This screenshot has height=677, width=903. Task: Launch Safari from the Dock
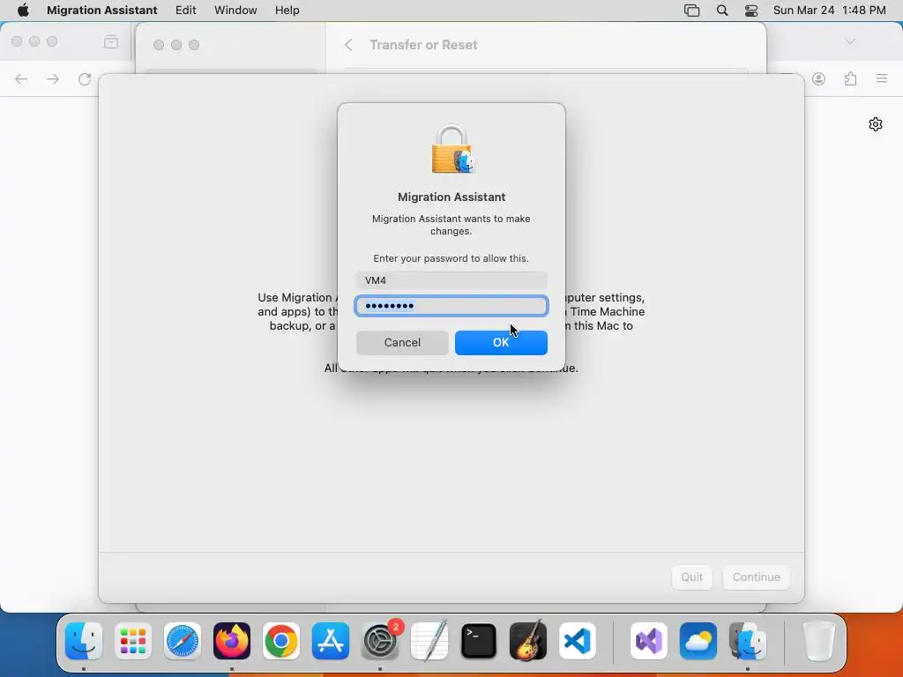[x=183, y=641]
